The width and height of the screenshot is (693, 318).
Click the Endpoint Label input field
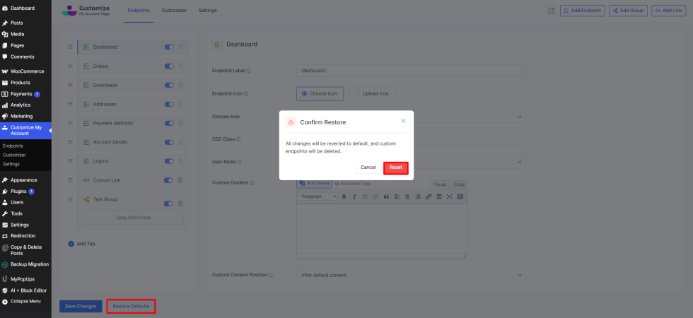[411, 71]
